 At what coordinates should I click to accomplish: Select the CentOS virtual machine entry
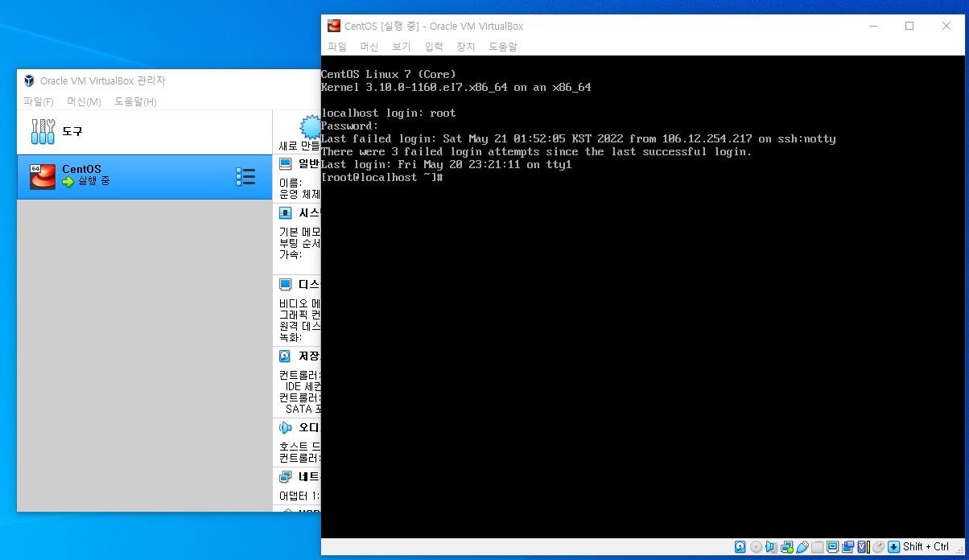[x=145, y=177]
